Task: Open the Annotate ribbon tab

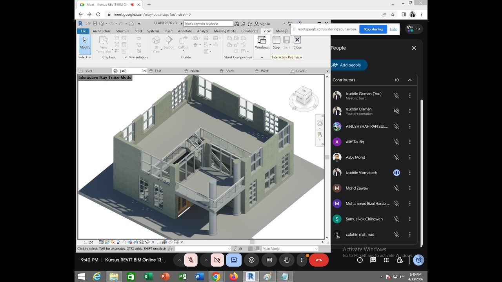Action: pyautogui.click(x=185, y=31)
